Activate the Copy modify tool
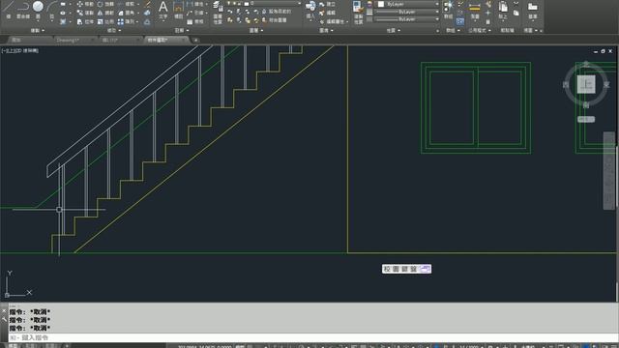Screen dimensions: 619x348 tap(85, 13)
